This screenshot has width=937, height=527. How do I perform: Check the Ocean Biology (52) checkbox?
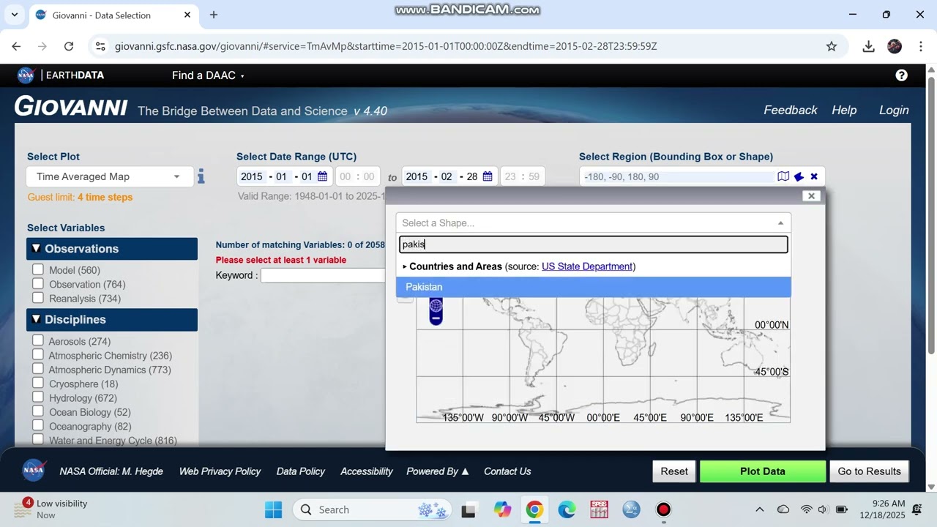tap(38, 411)
